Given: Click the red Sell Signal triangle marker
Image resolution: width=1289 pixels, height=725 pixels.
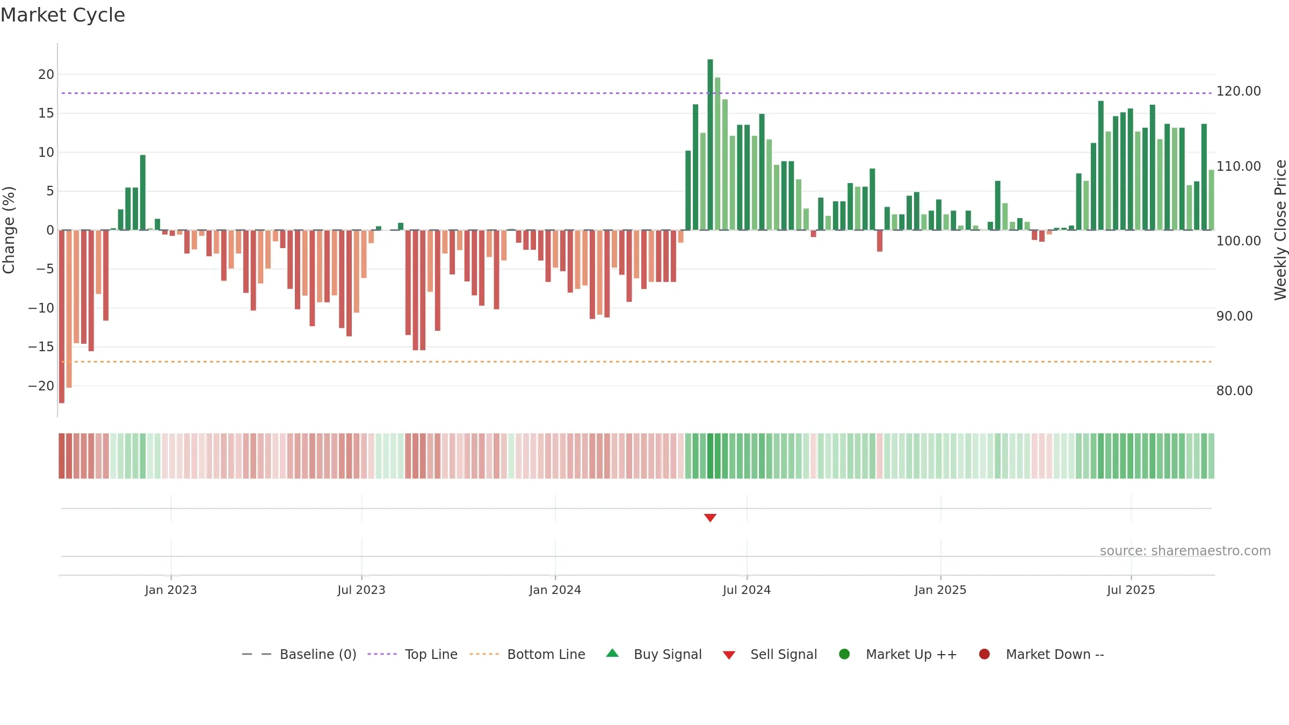Looking at the screenshot, I should click(x=710, y=518).
